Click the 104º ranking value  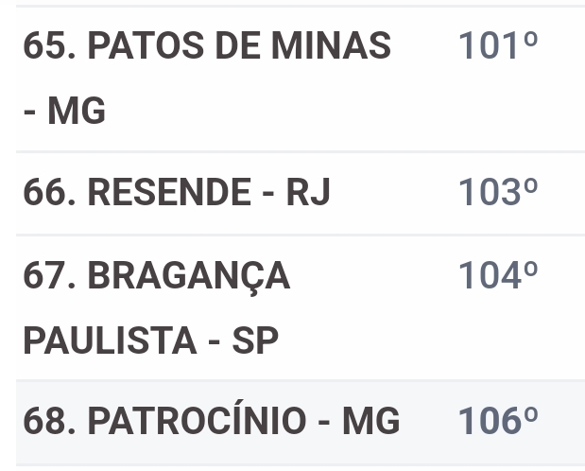pos(497,275)
